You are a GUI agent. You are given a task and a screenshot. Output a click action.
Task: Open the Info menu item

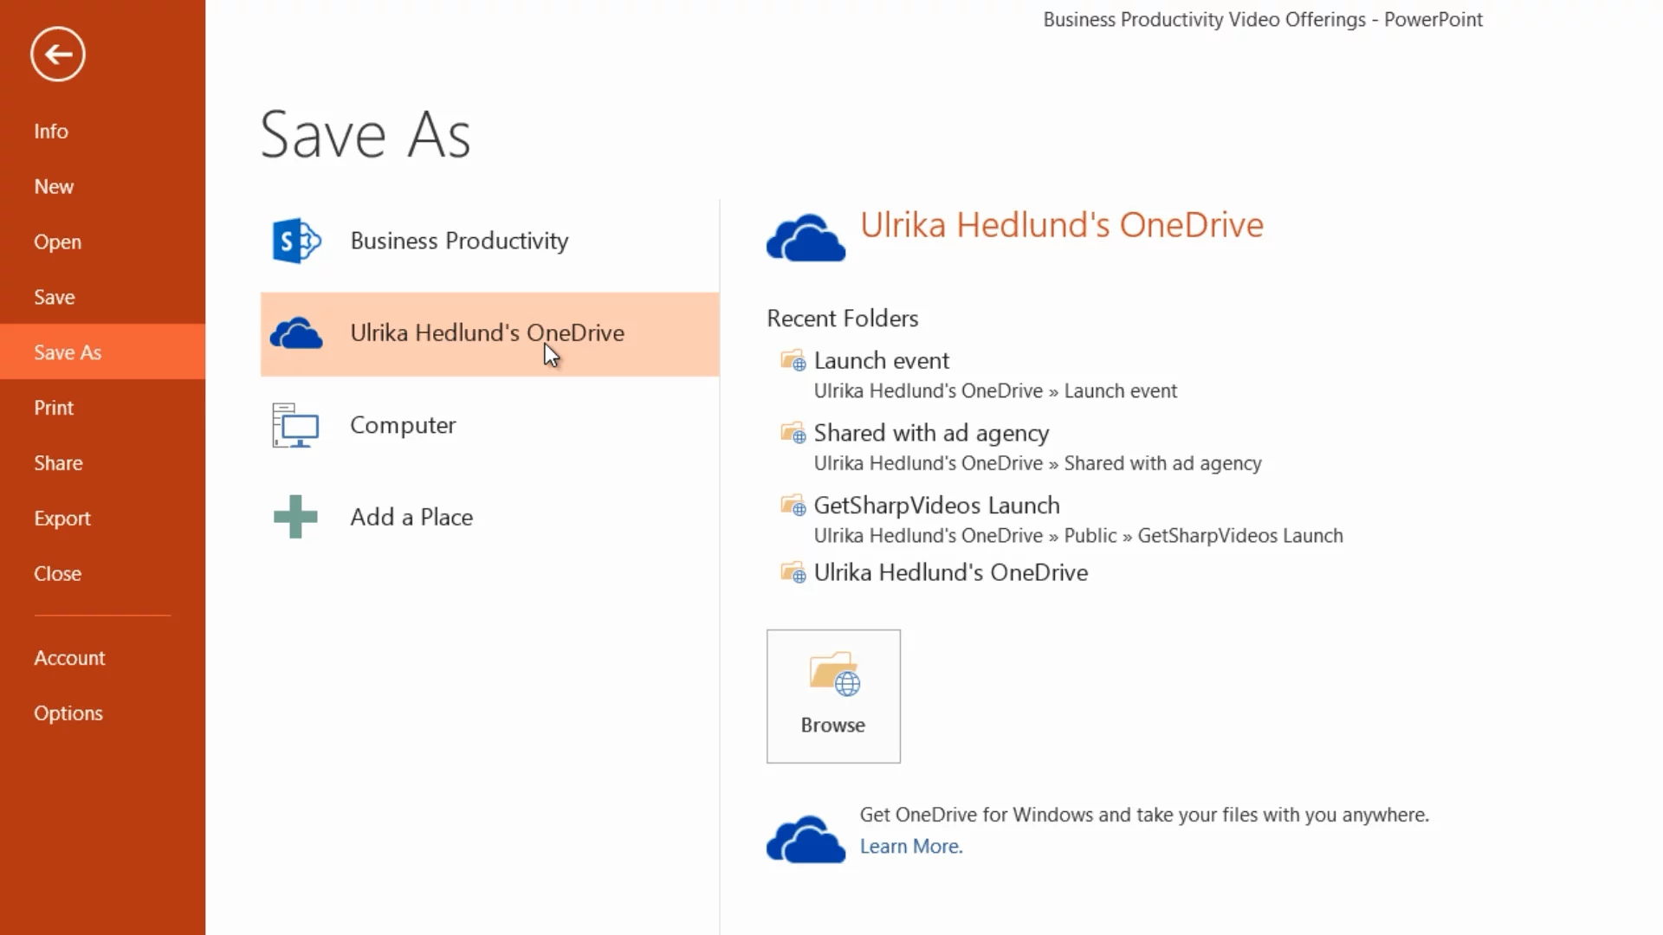click(x=51, y=131)
